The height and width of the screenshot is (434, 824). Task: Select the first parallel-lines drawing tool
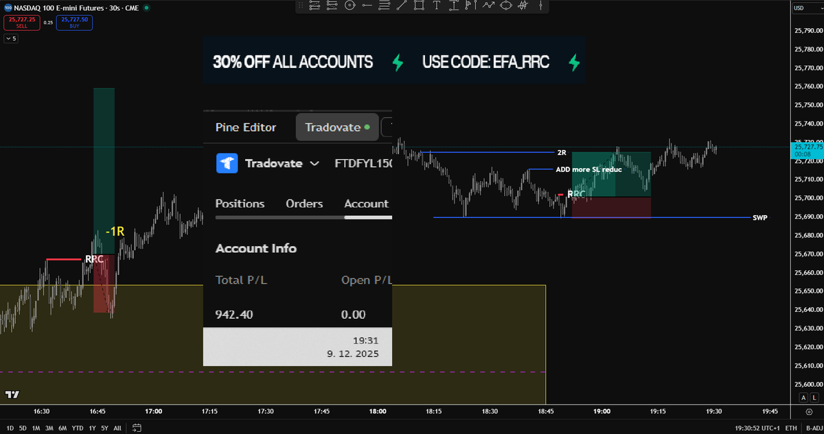coord(314,5)
